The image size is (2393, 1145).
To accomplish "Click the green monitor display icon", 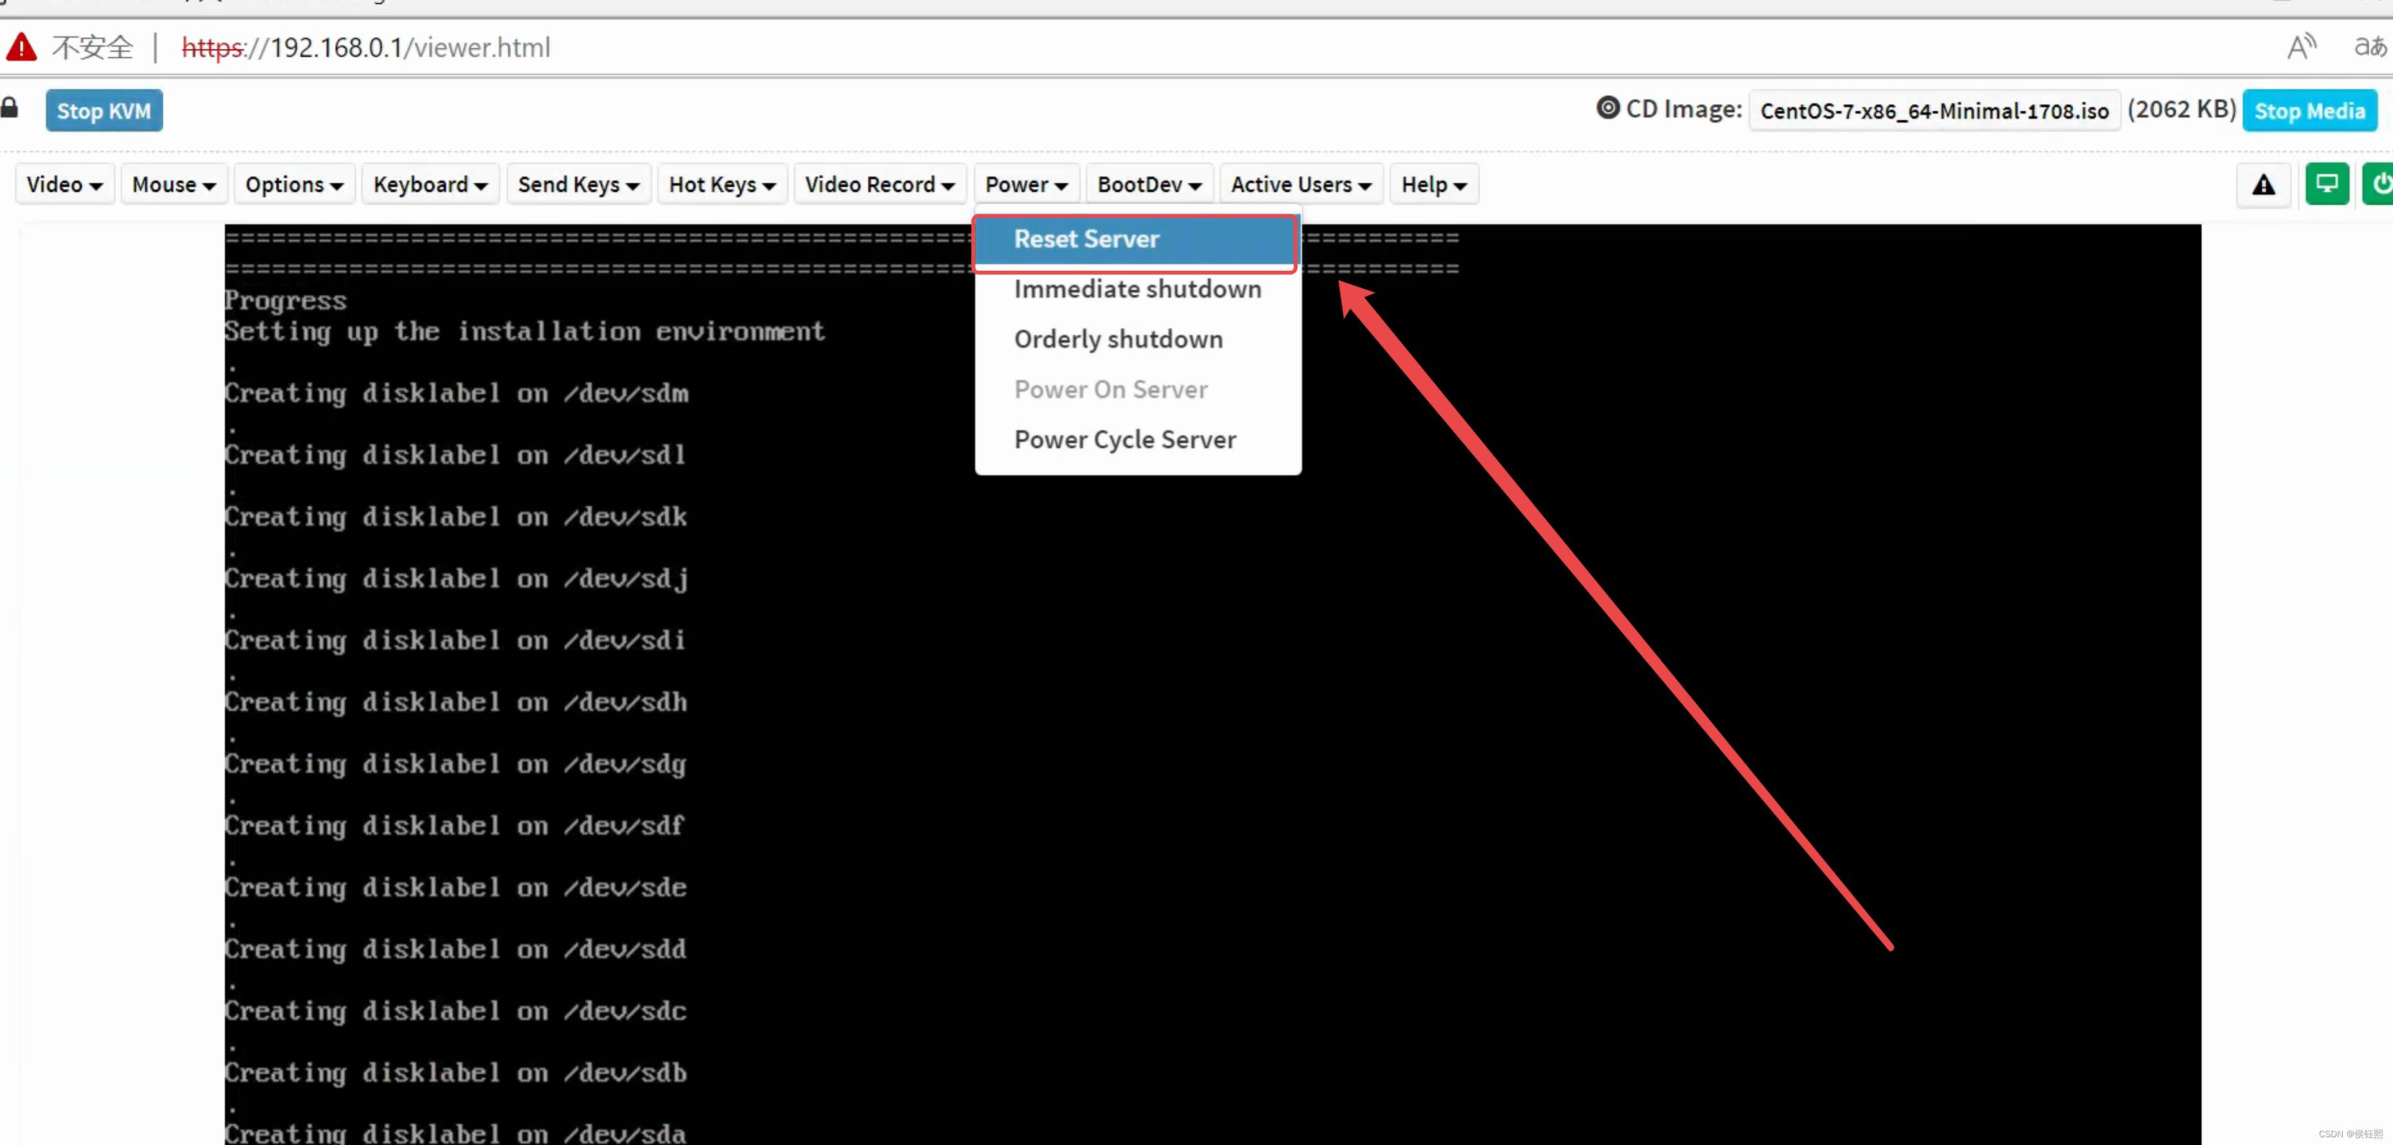I will 2326,184.
